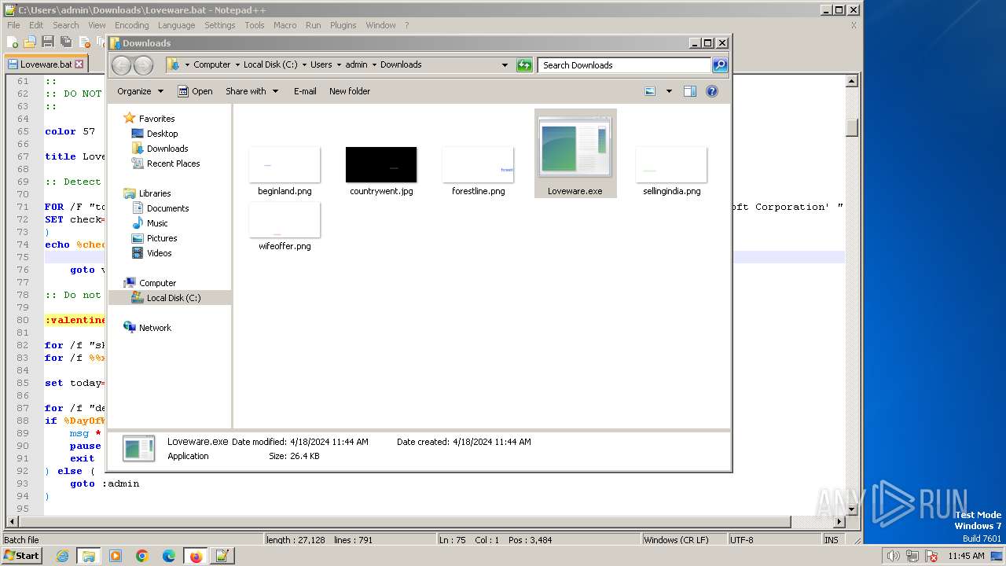Click Downloads segment in address bar
The image size is (1006, 566).
pyautogui.click(x=401, y=65)
